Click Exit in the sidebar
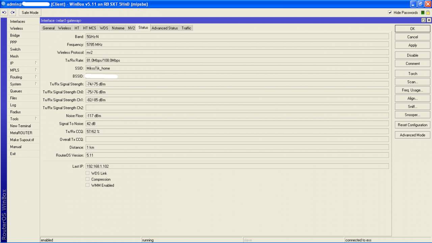Screen dimensions: 432x243 24,154
